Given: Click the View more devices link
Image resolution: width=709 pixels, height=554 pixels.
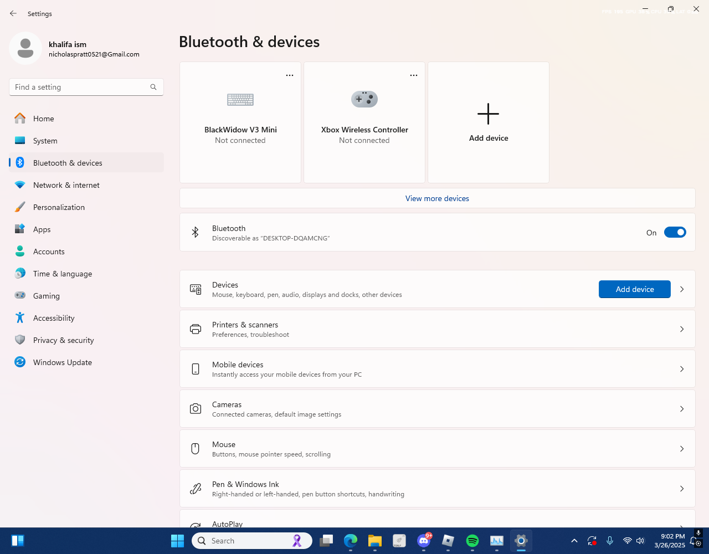Looking at the screenshot, I should click(437, 198).
